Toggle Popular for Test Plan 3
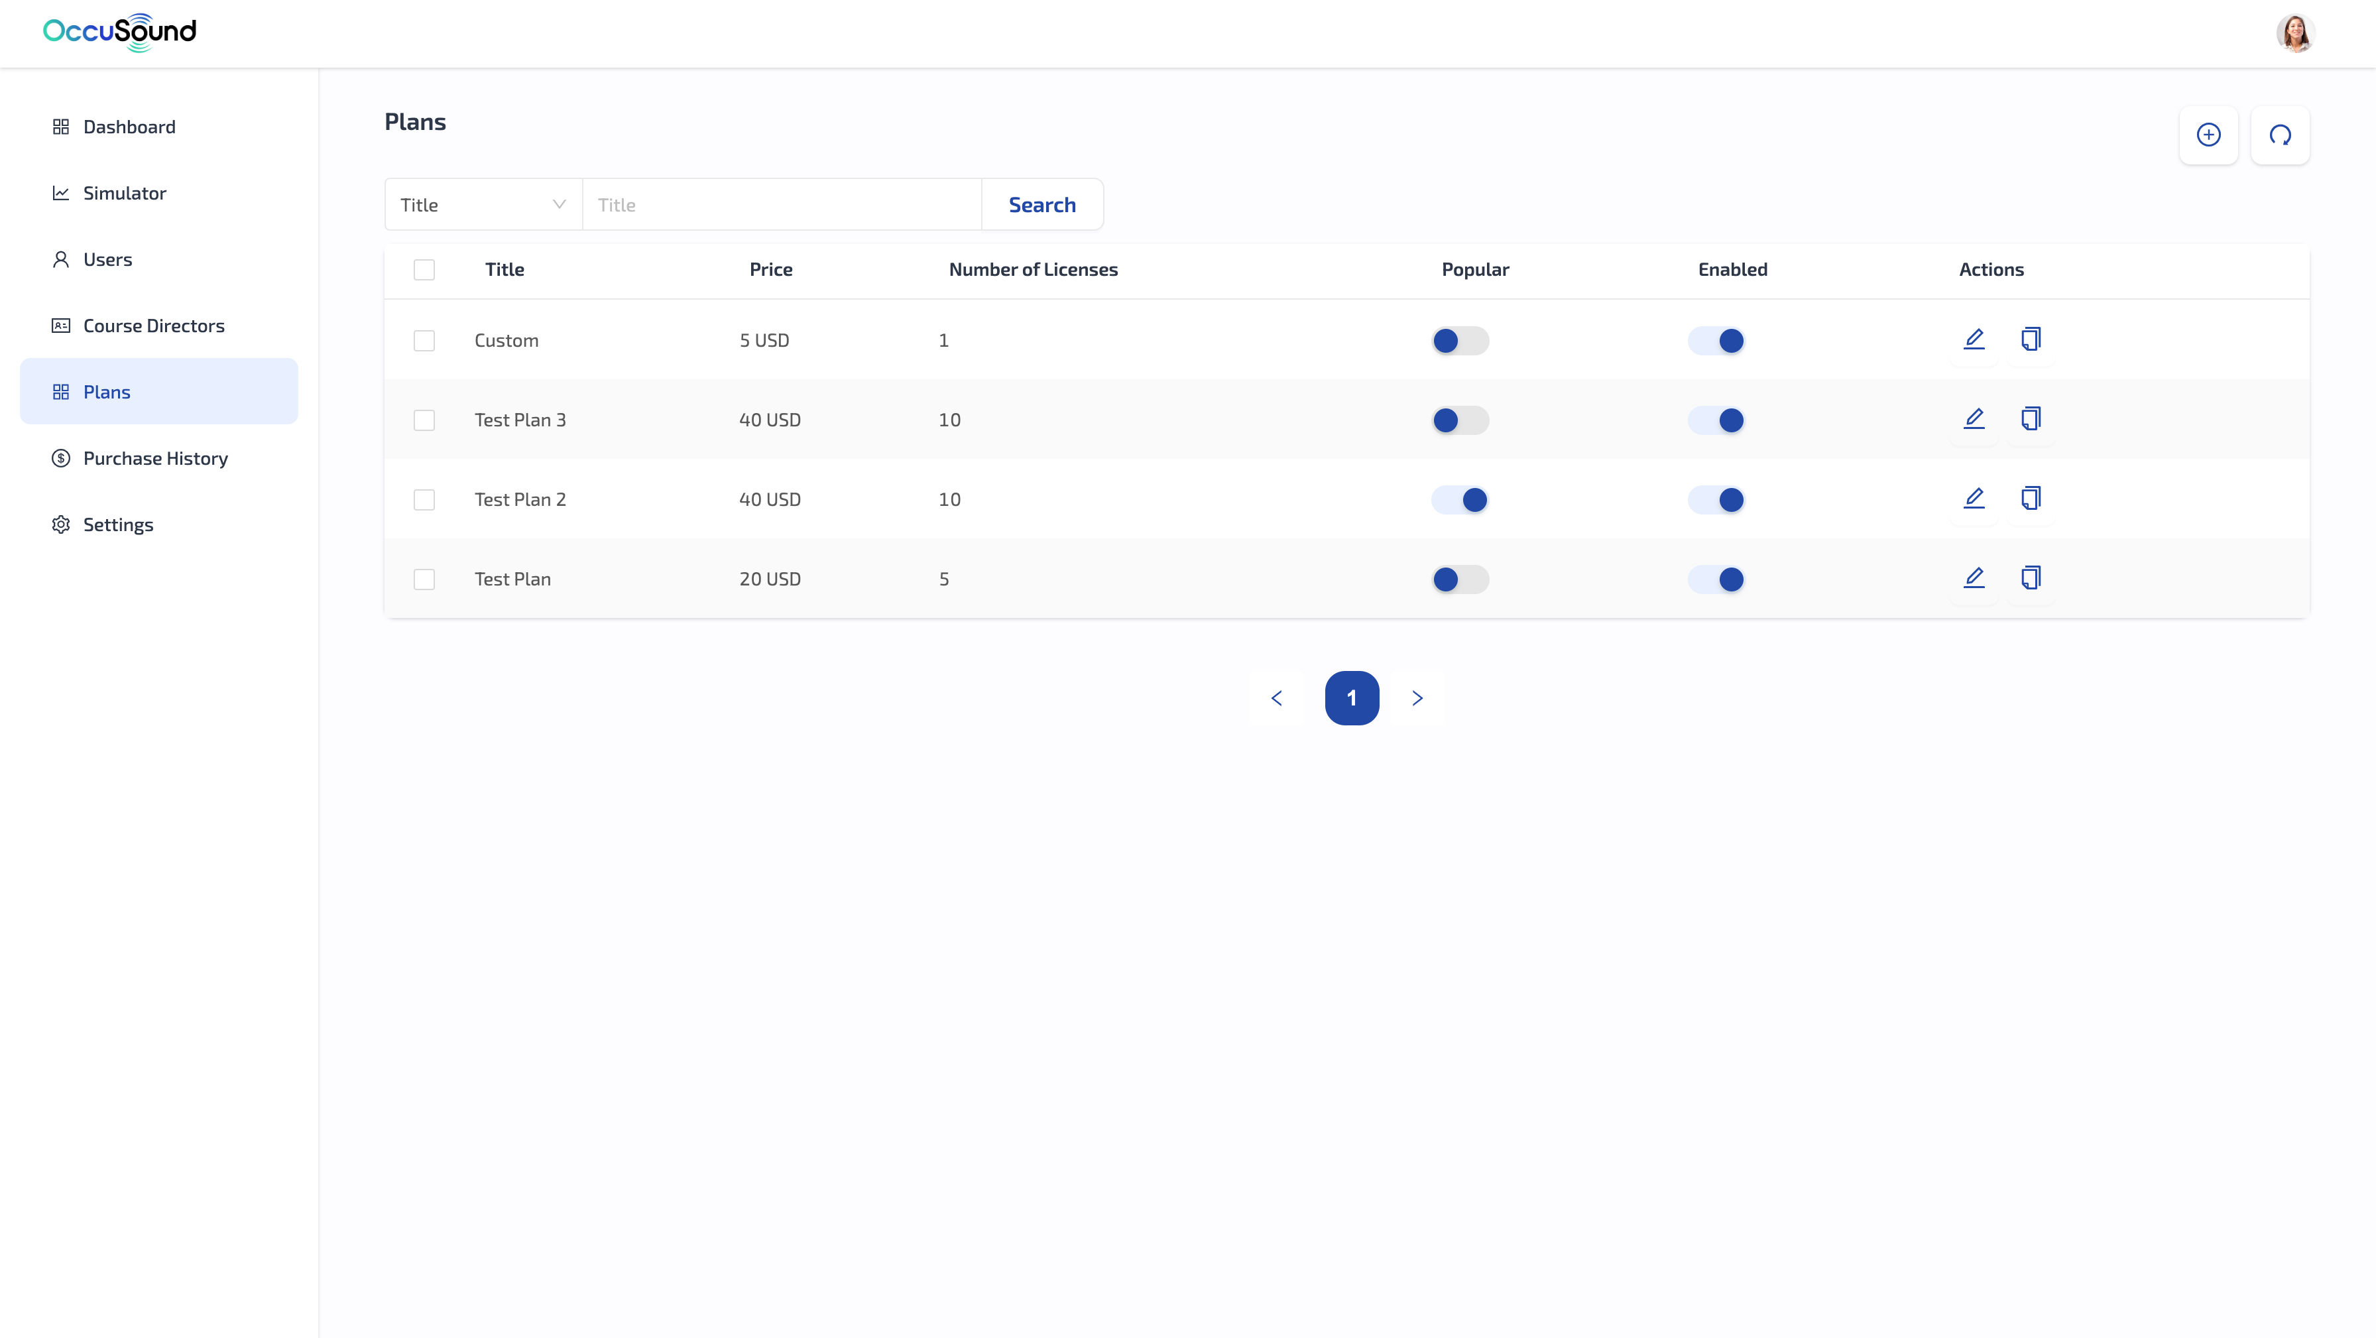The image size is (2376, 1338). click(1460, 420)
